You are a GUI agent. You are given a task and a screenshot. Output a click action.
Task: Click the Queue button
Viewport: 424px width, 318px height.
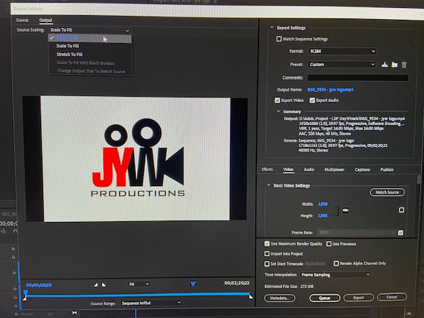point(325,298)
